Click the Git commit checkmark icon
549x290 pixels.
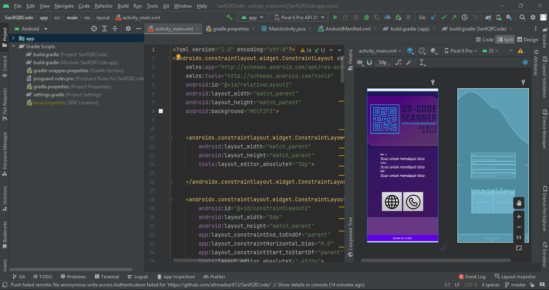click(x=444, y=17)
